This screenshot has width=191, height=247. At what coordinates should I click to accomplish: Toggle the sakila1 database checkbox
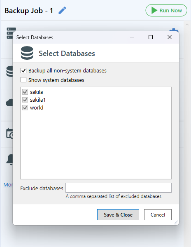25,100
